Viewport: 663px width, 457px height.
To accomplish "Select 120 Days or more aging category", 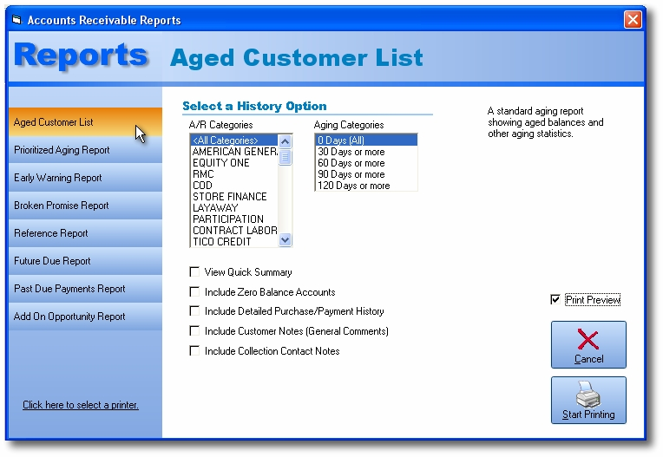I will click(x=353, y=186).
